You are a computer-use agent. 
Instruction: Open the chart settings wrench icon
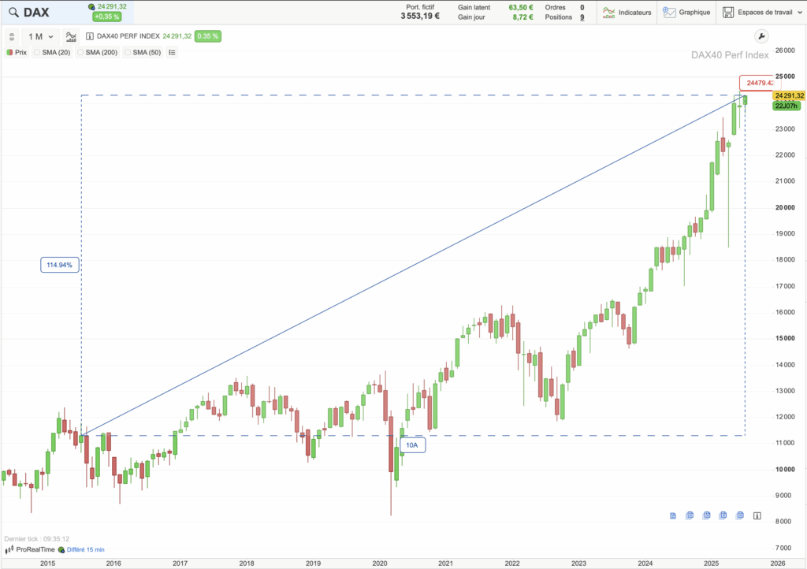(x=761, y=36)
